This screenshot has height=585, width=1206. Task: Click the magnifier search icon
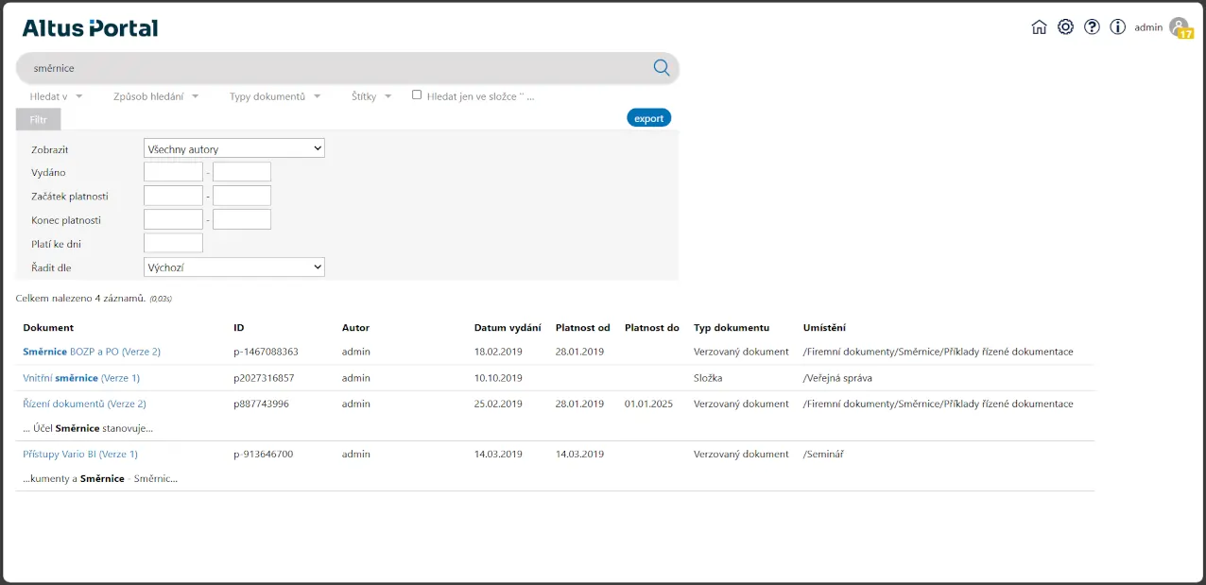661,67
